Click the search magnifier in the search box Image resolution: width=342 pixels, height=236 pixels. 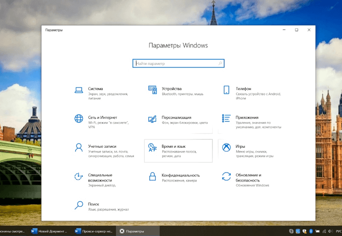pyautogui.click(x=220, y=63)
